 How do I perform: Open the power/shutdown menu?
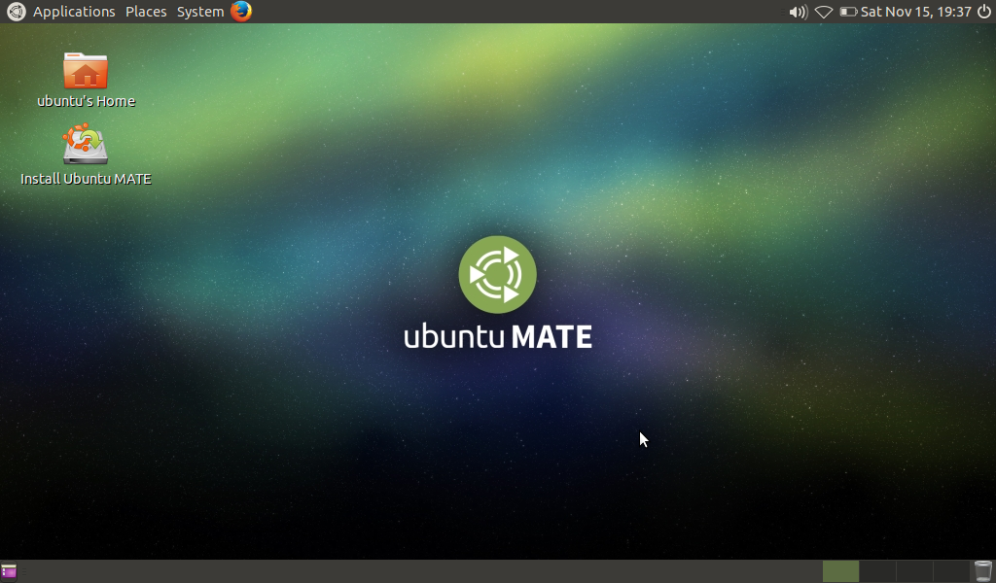[x=984, y=12]
